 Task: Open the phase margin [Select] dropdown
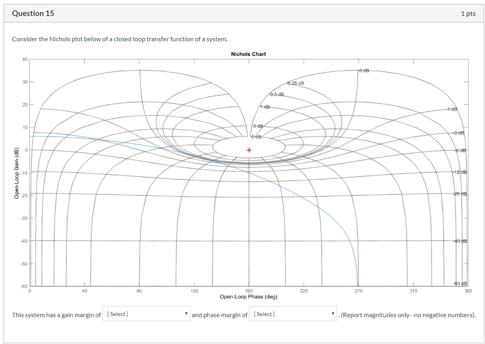coord(293,314)
